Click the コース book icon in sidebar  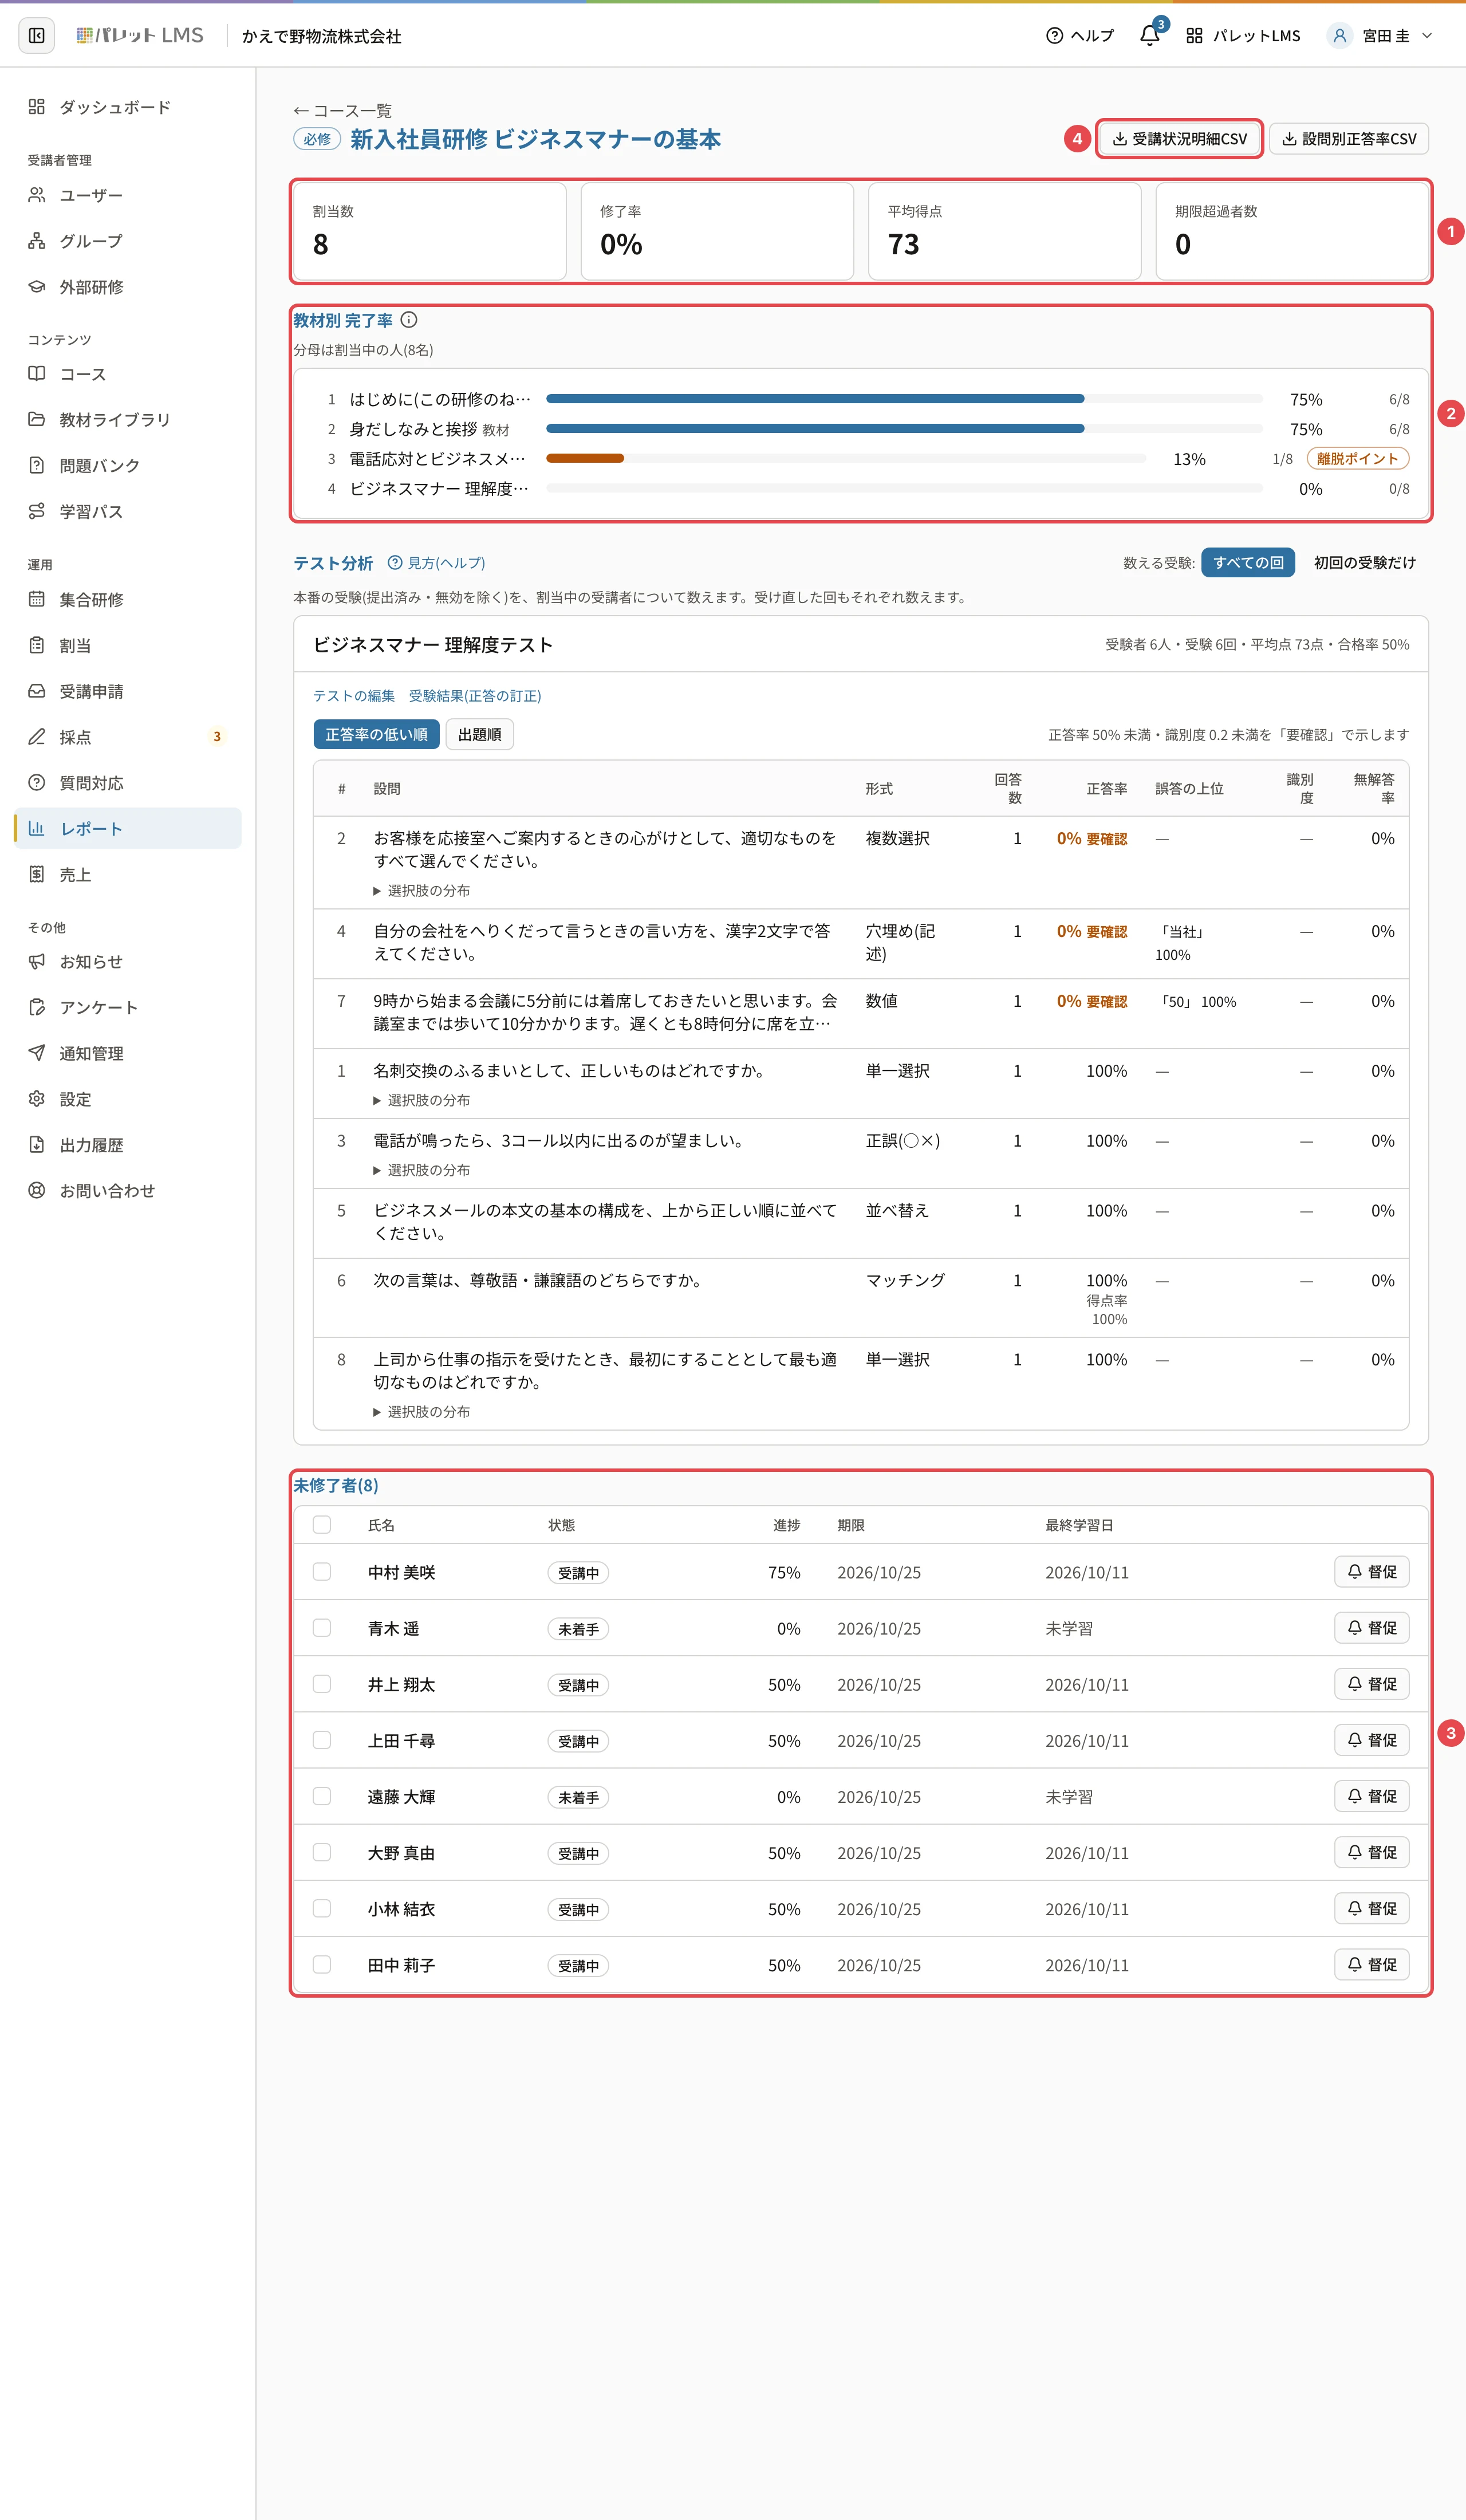pyautogui.click(x=37, y=374)
